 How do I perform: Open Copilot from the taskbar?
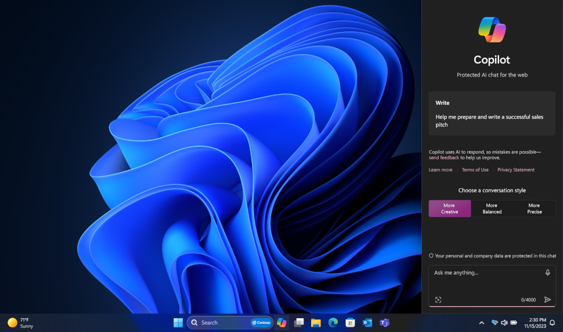(282, 323)
